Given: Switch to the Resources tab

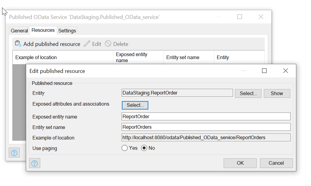Looking at the screenshot, I should (x=43, y=30).
